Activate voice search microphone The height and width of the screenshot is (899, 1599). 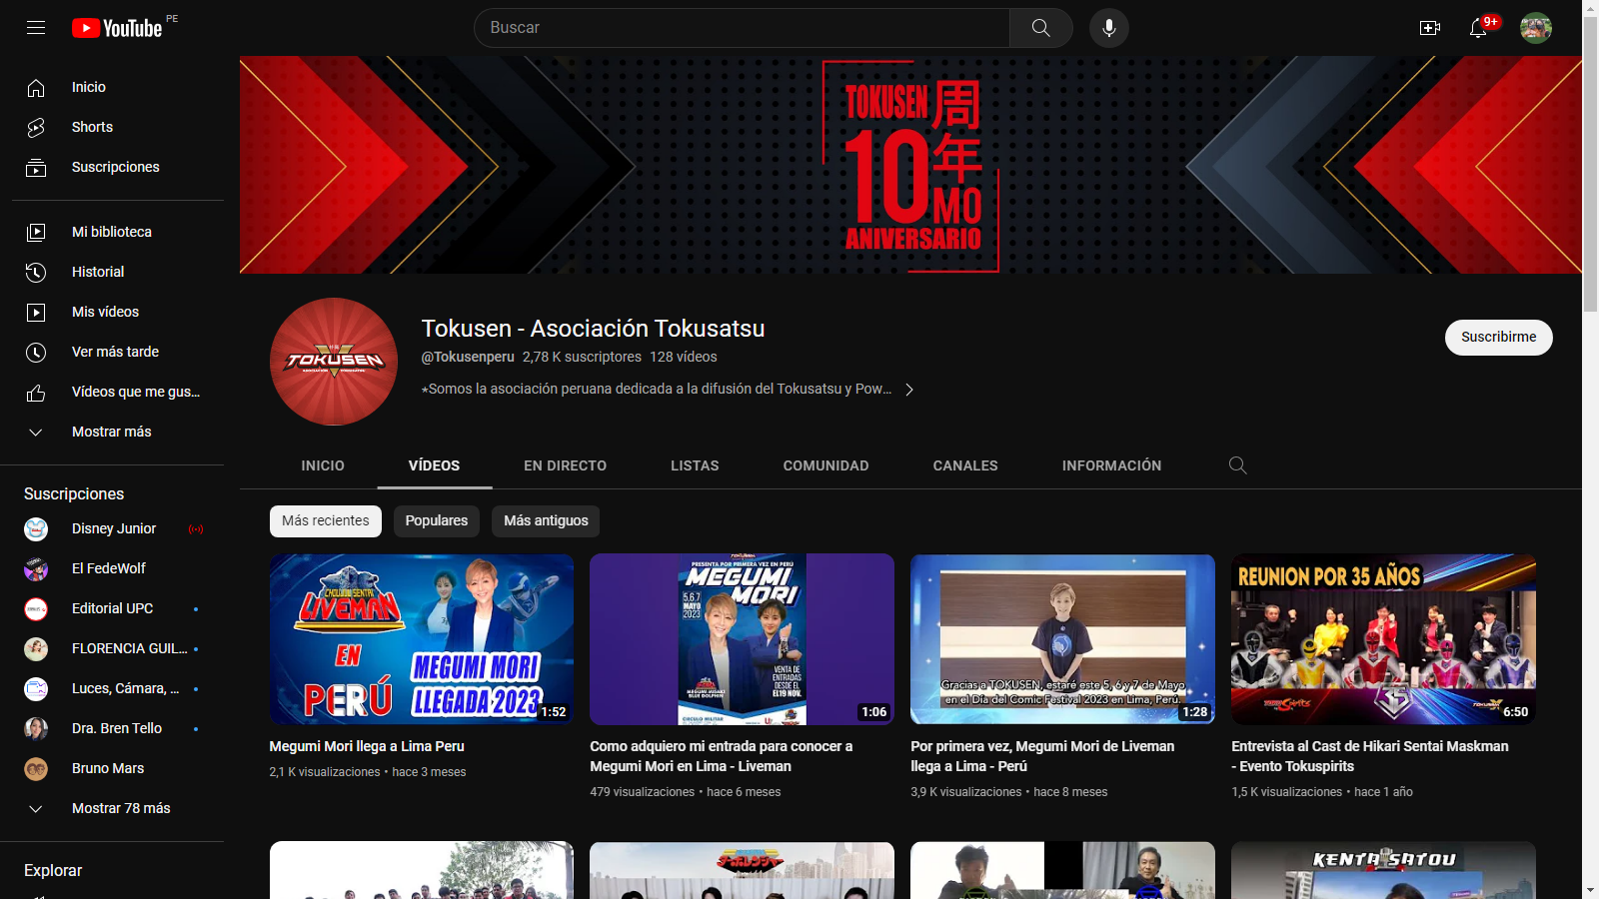[x=1109, y=28]
